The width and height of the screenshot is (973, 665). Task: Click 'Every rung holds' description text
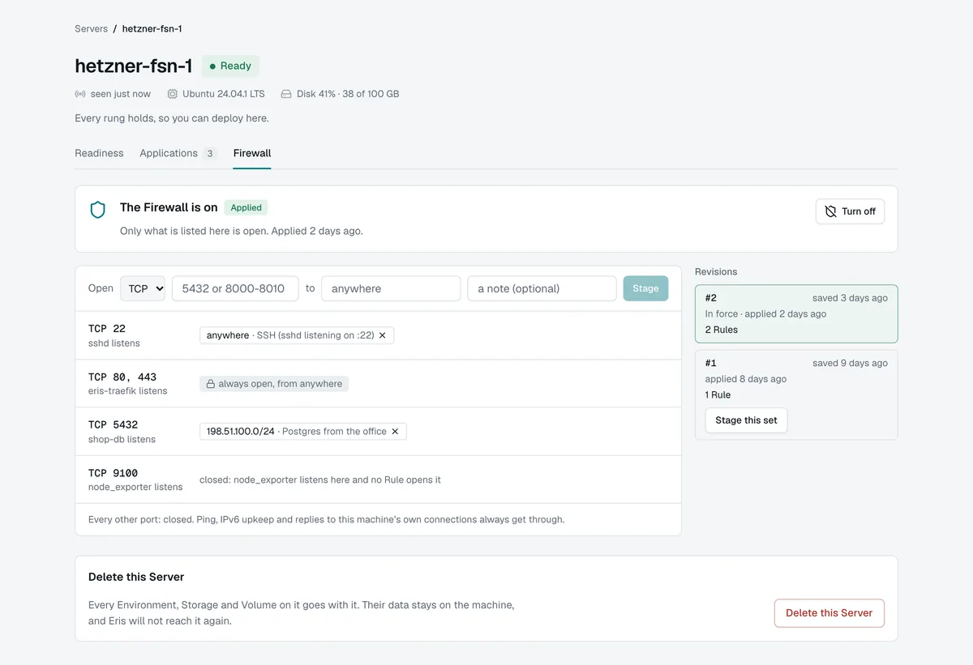click(172, 118)
